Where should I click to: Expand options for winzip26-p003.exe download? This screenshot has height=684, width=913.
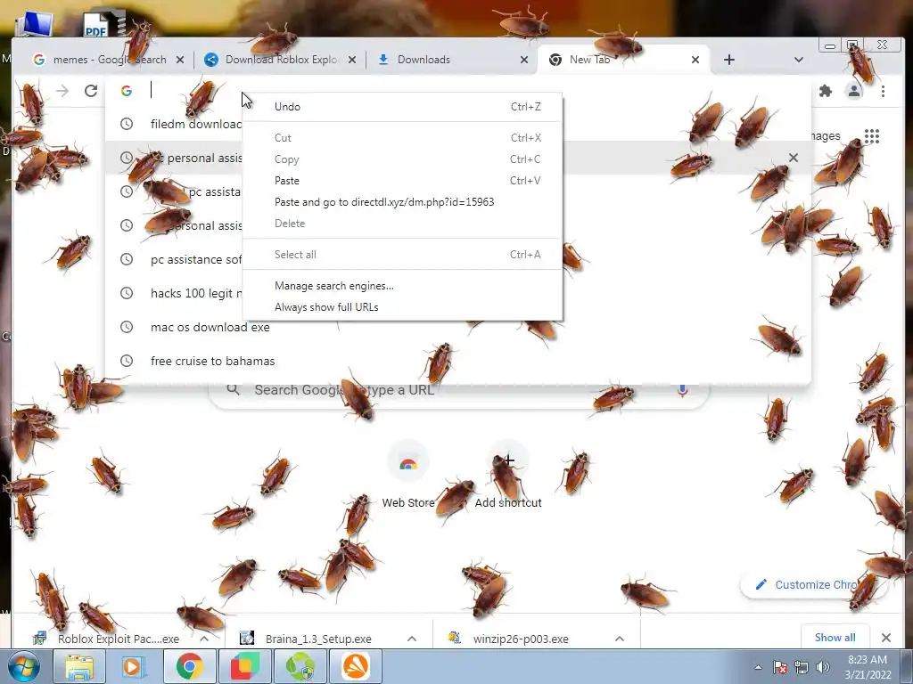[x=620, y=639]
